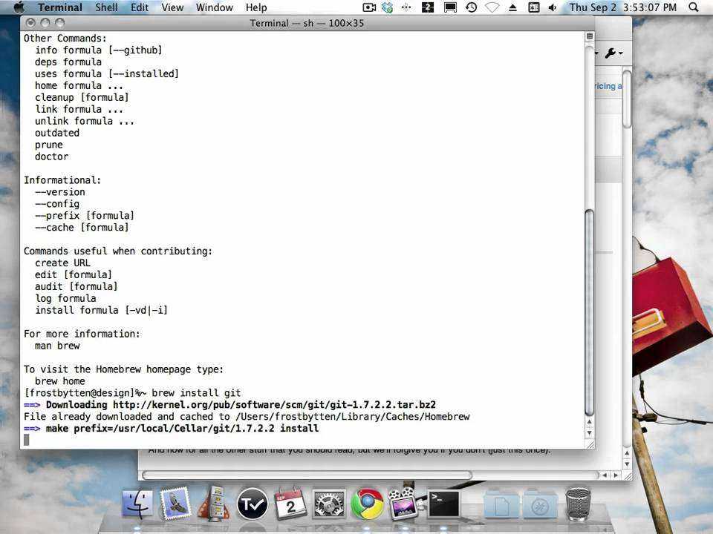Screen dimensions: 713x534
Task: Close the Terminal window
Action: point(30,22)
